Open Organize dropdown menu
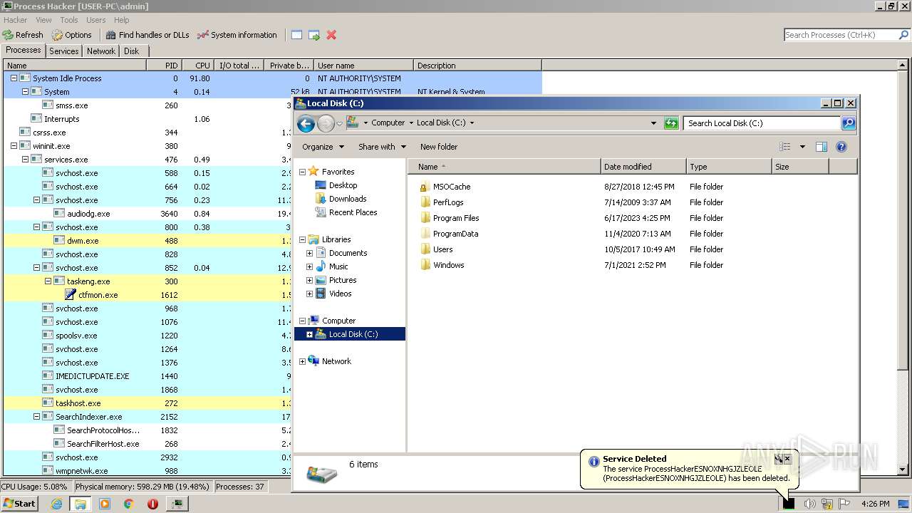Screen dimensions: 912x513 tap(323, 147)
